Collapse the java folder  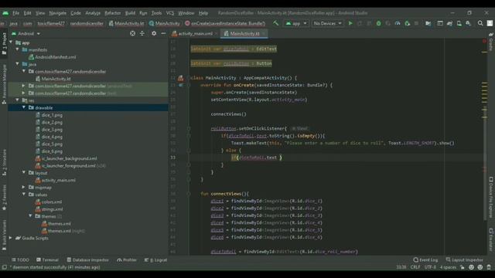[17, 64]
